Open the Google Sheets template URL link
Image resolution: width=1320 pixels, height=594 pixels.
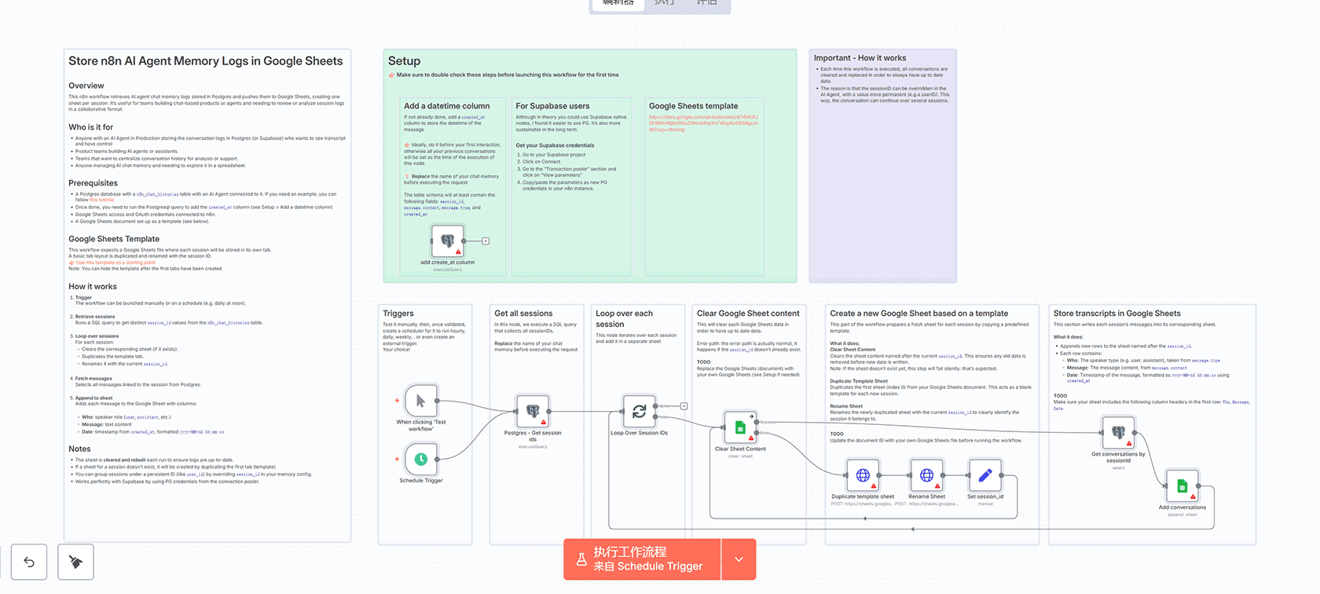pyautogui.click(x=702, y=123)
